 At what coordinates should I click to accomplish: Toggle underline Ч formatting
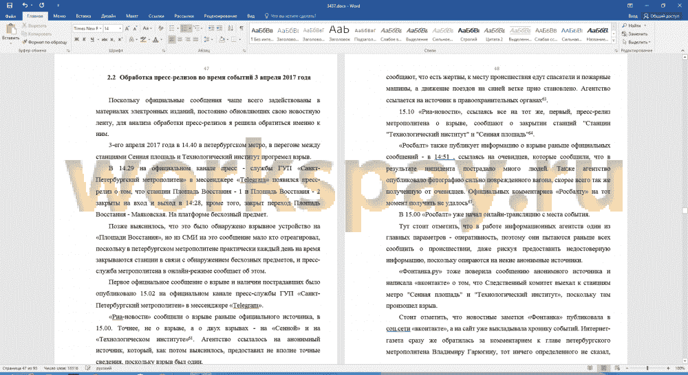[93, 39]
